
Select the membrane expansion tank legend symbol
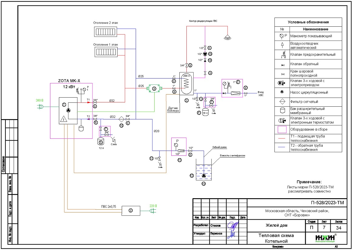point(282,111)
